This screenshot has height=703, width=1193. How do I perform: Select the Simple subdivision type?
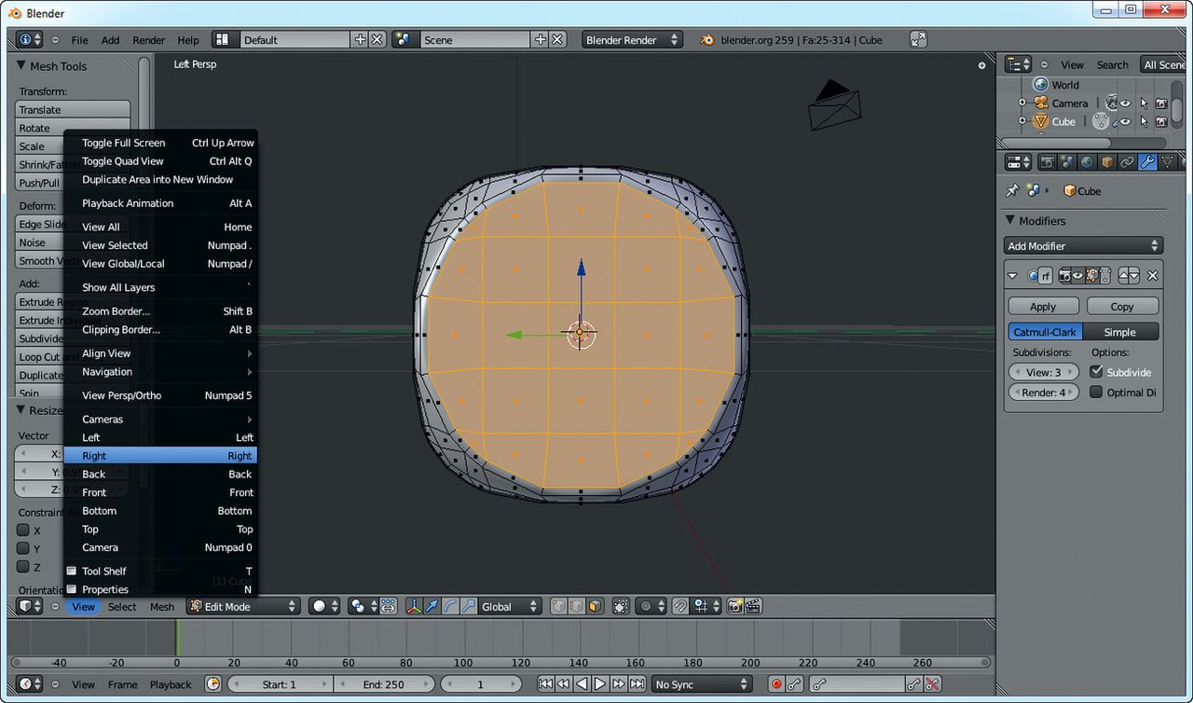click(1120, 332)
